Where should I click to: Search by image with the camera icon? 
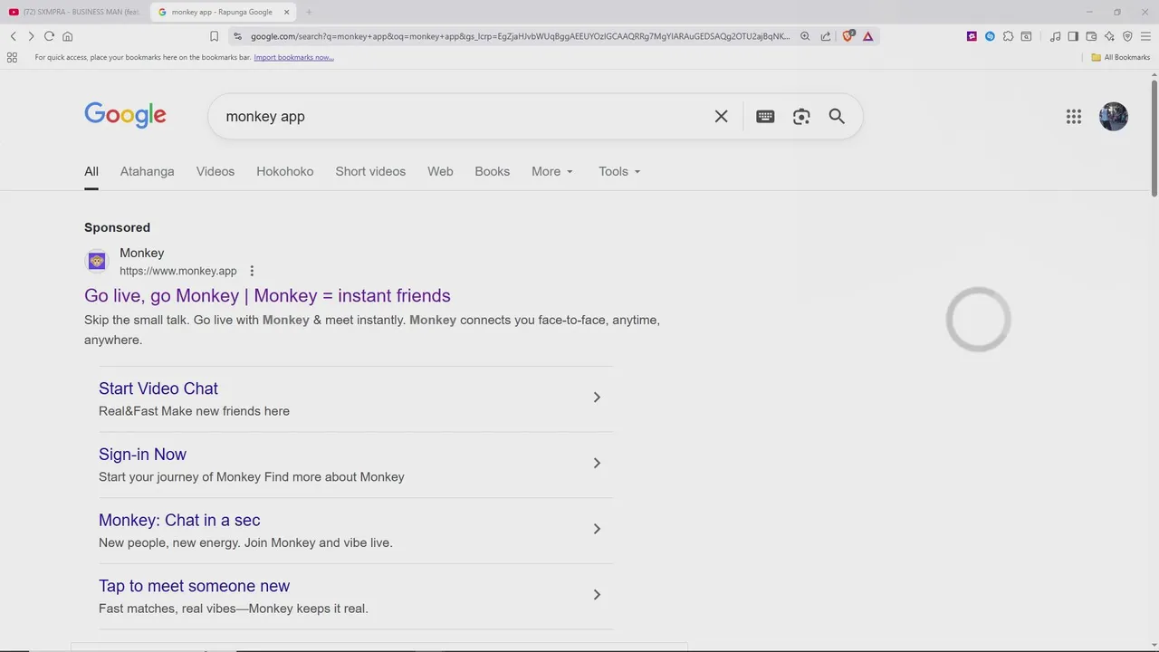(x=801, y=116)
